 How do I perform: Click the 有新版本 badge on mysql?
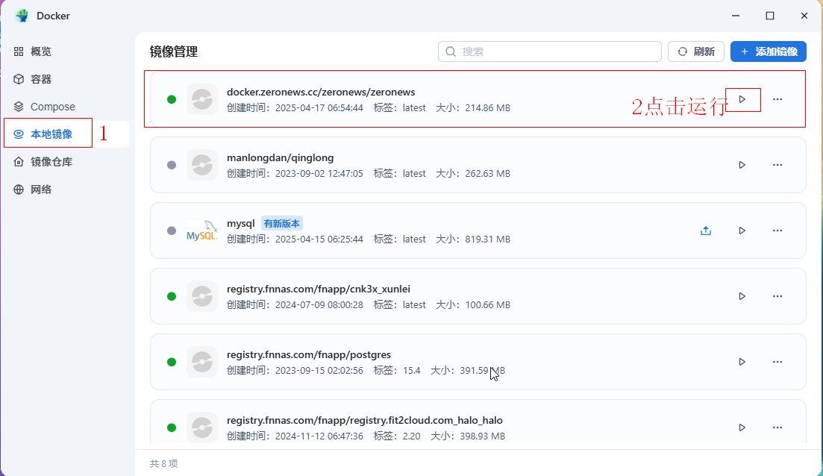pyautogui.click(x=282, y=224)
